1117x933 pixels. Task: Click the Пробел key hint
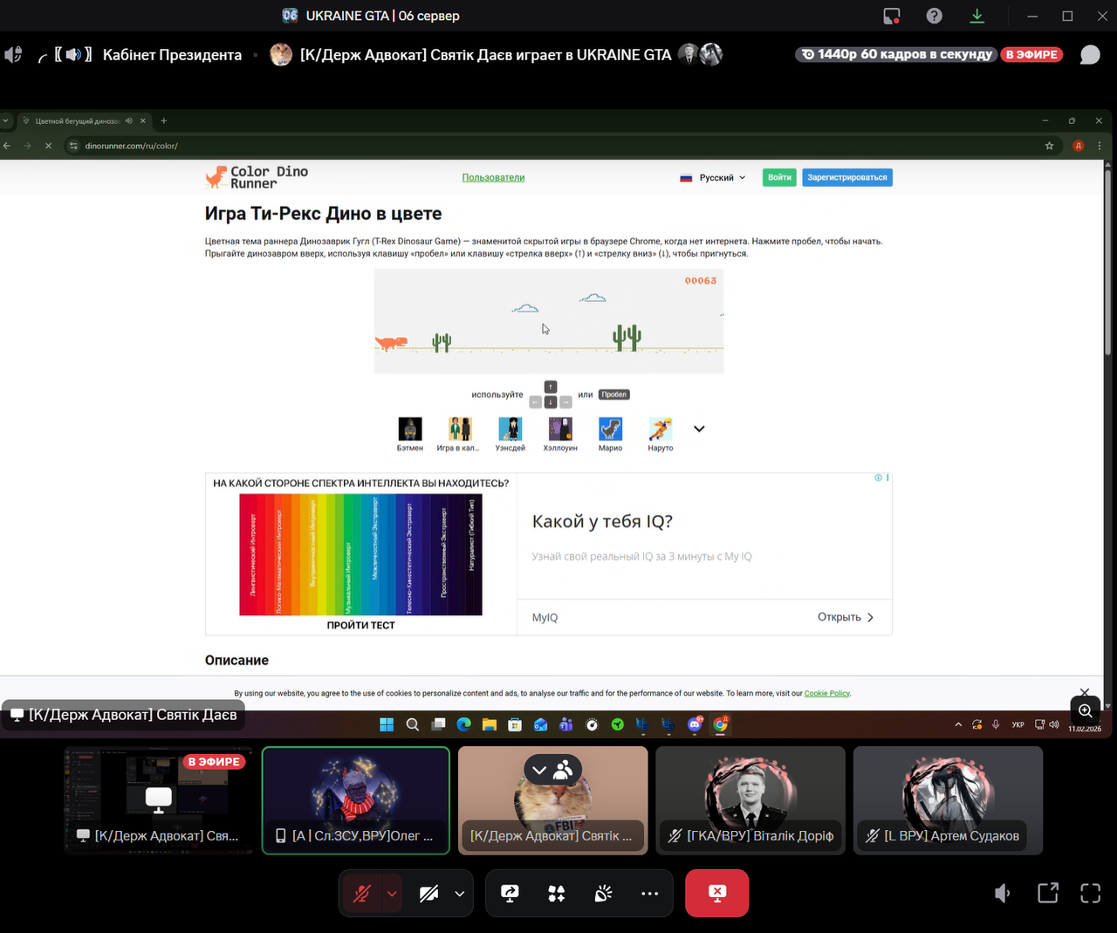(x=614, y=394)
